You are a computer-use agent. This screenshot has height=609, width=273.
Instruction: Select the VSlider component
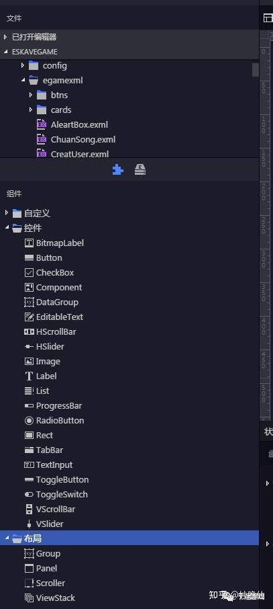(x=44, y=524)
